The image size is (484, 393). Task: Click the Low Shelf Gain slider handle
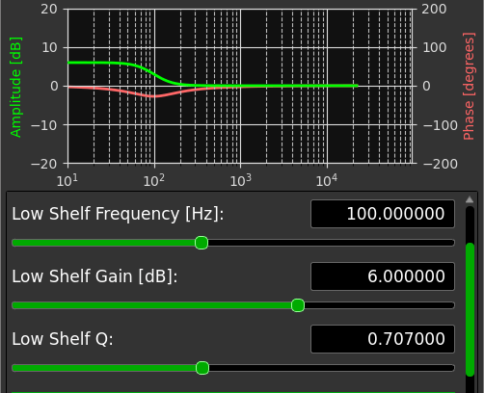coord(298,305)
